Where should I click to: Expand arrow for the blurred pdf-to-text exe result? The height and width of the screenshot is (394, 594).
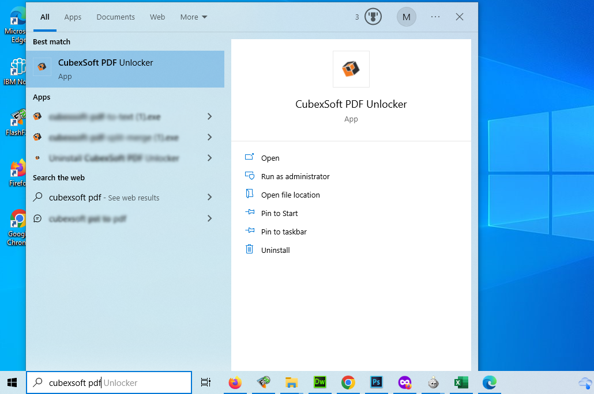tap(209, 116)
